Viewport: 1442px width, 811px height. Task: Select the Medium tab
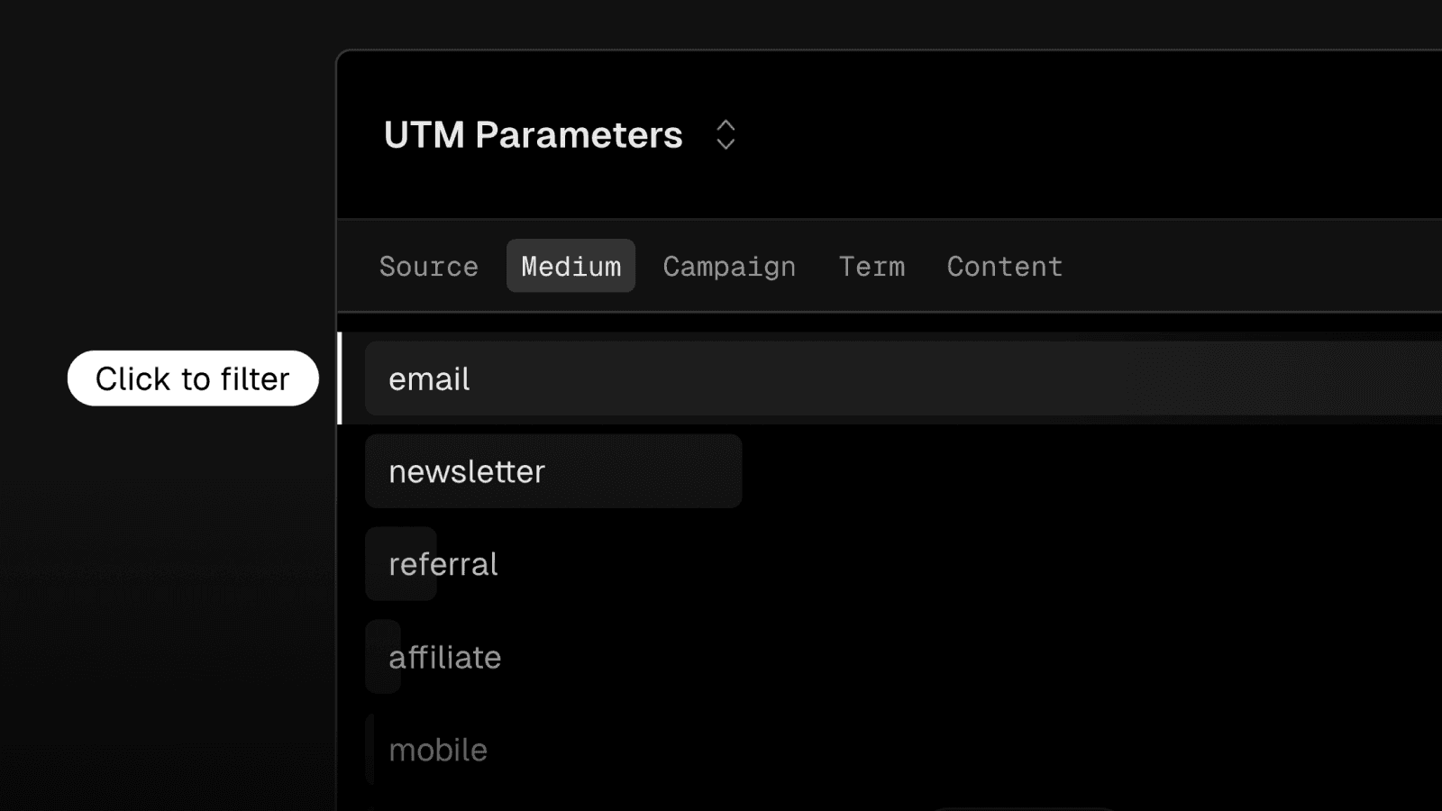point(570,267)
